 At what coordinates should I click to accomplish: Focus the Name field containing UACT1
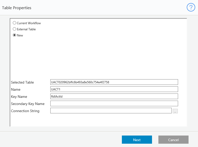tap(114, 89)
